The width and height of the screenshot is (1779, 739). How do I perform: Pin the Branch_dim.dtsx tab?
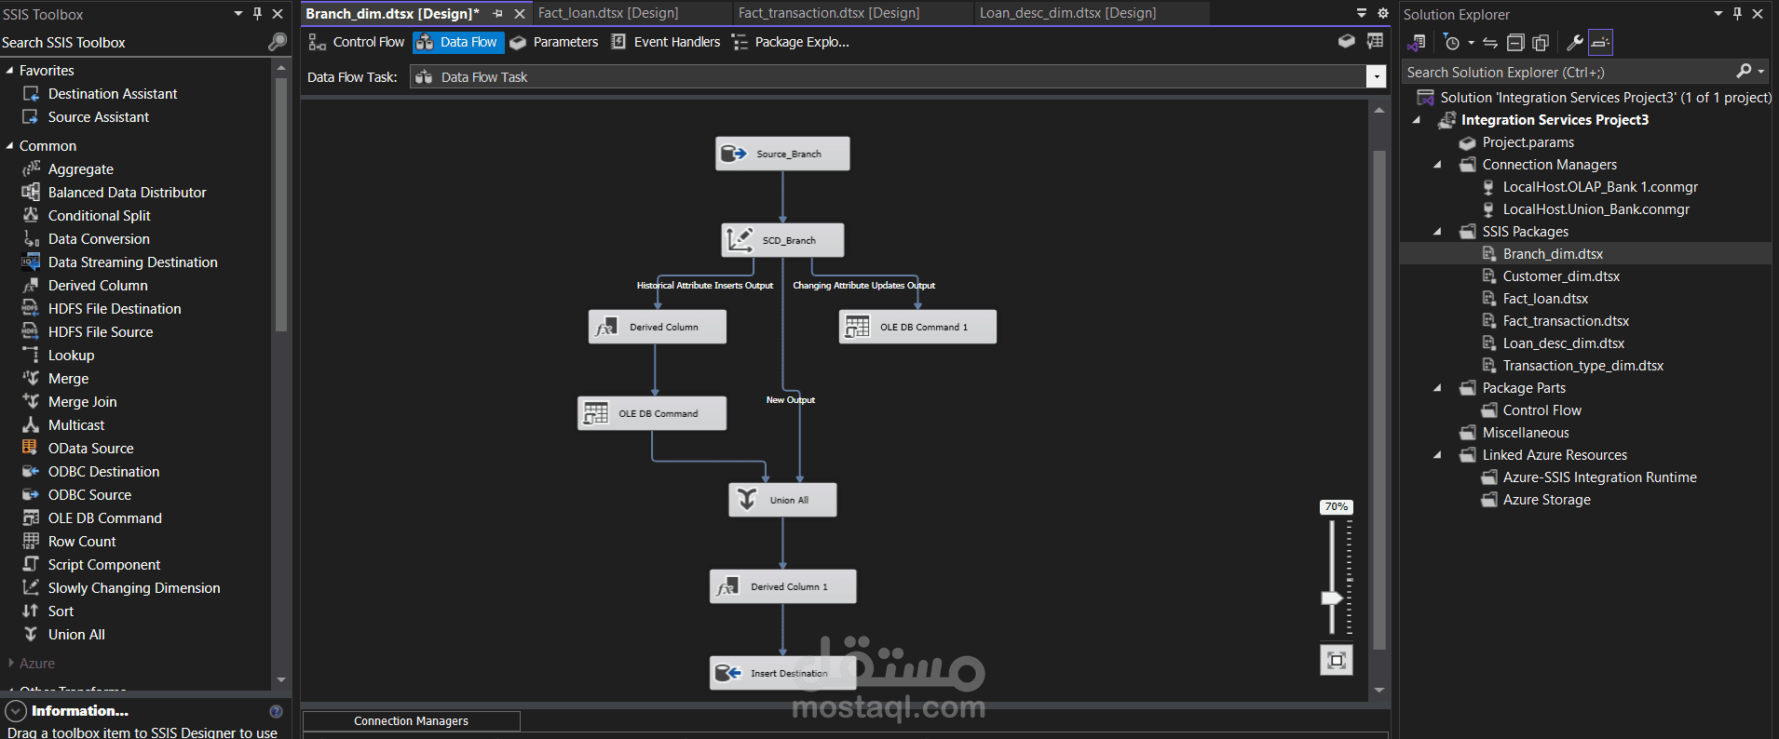point(498,14)
